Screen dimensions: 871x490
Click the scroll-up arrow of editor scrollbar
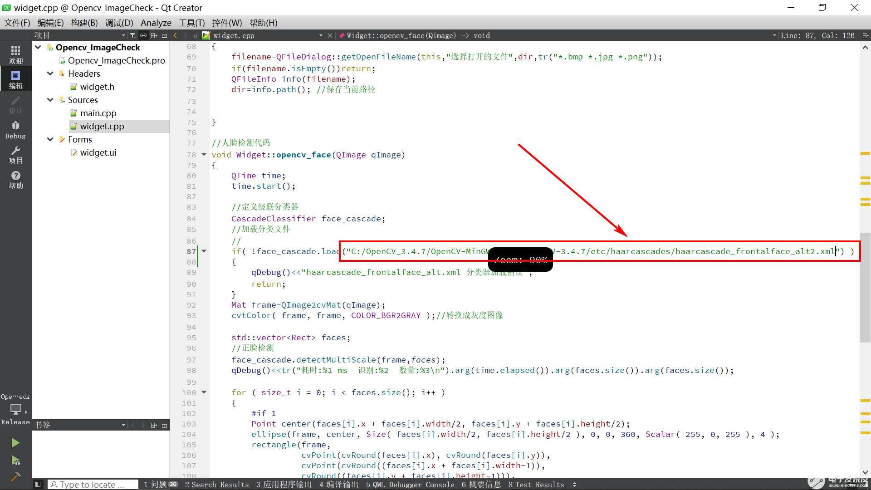865,47
